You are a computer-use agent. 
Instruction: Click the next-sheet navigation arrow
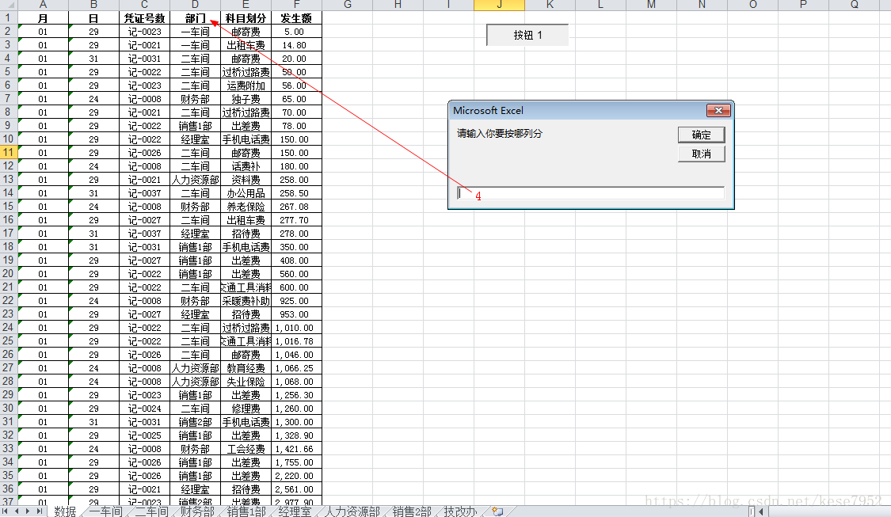coord(29,511)
